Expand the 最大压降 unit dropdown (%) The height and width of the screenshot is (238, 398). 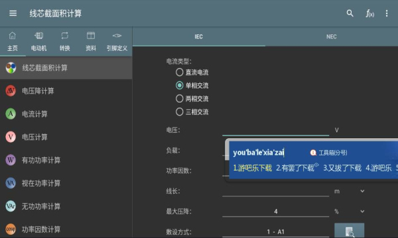(362, 211)
